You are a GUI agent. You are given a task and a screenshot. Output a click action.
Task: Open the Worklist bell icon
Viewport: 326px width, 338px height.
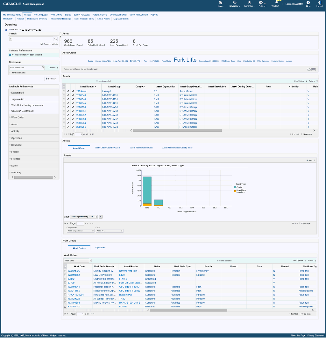coord(276,2)
